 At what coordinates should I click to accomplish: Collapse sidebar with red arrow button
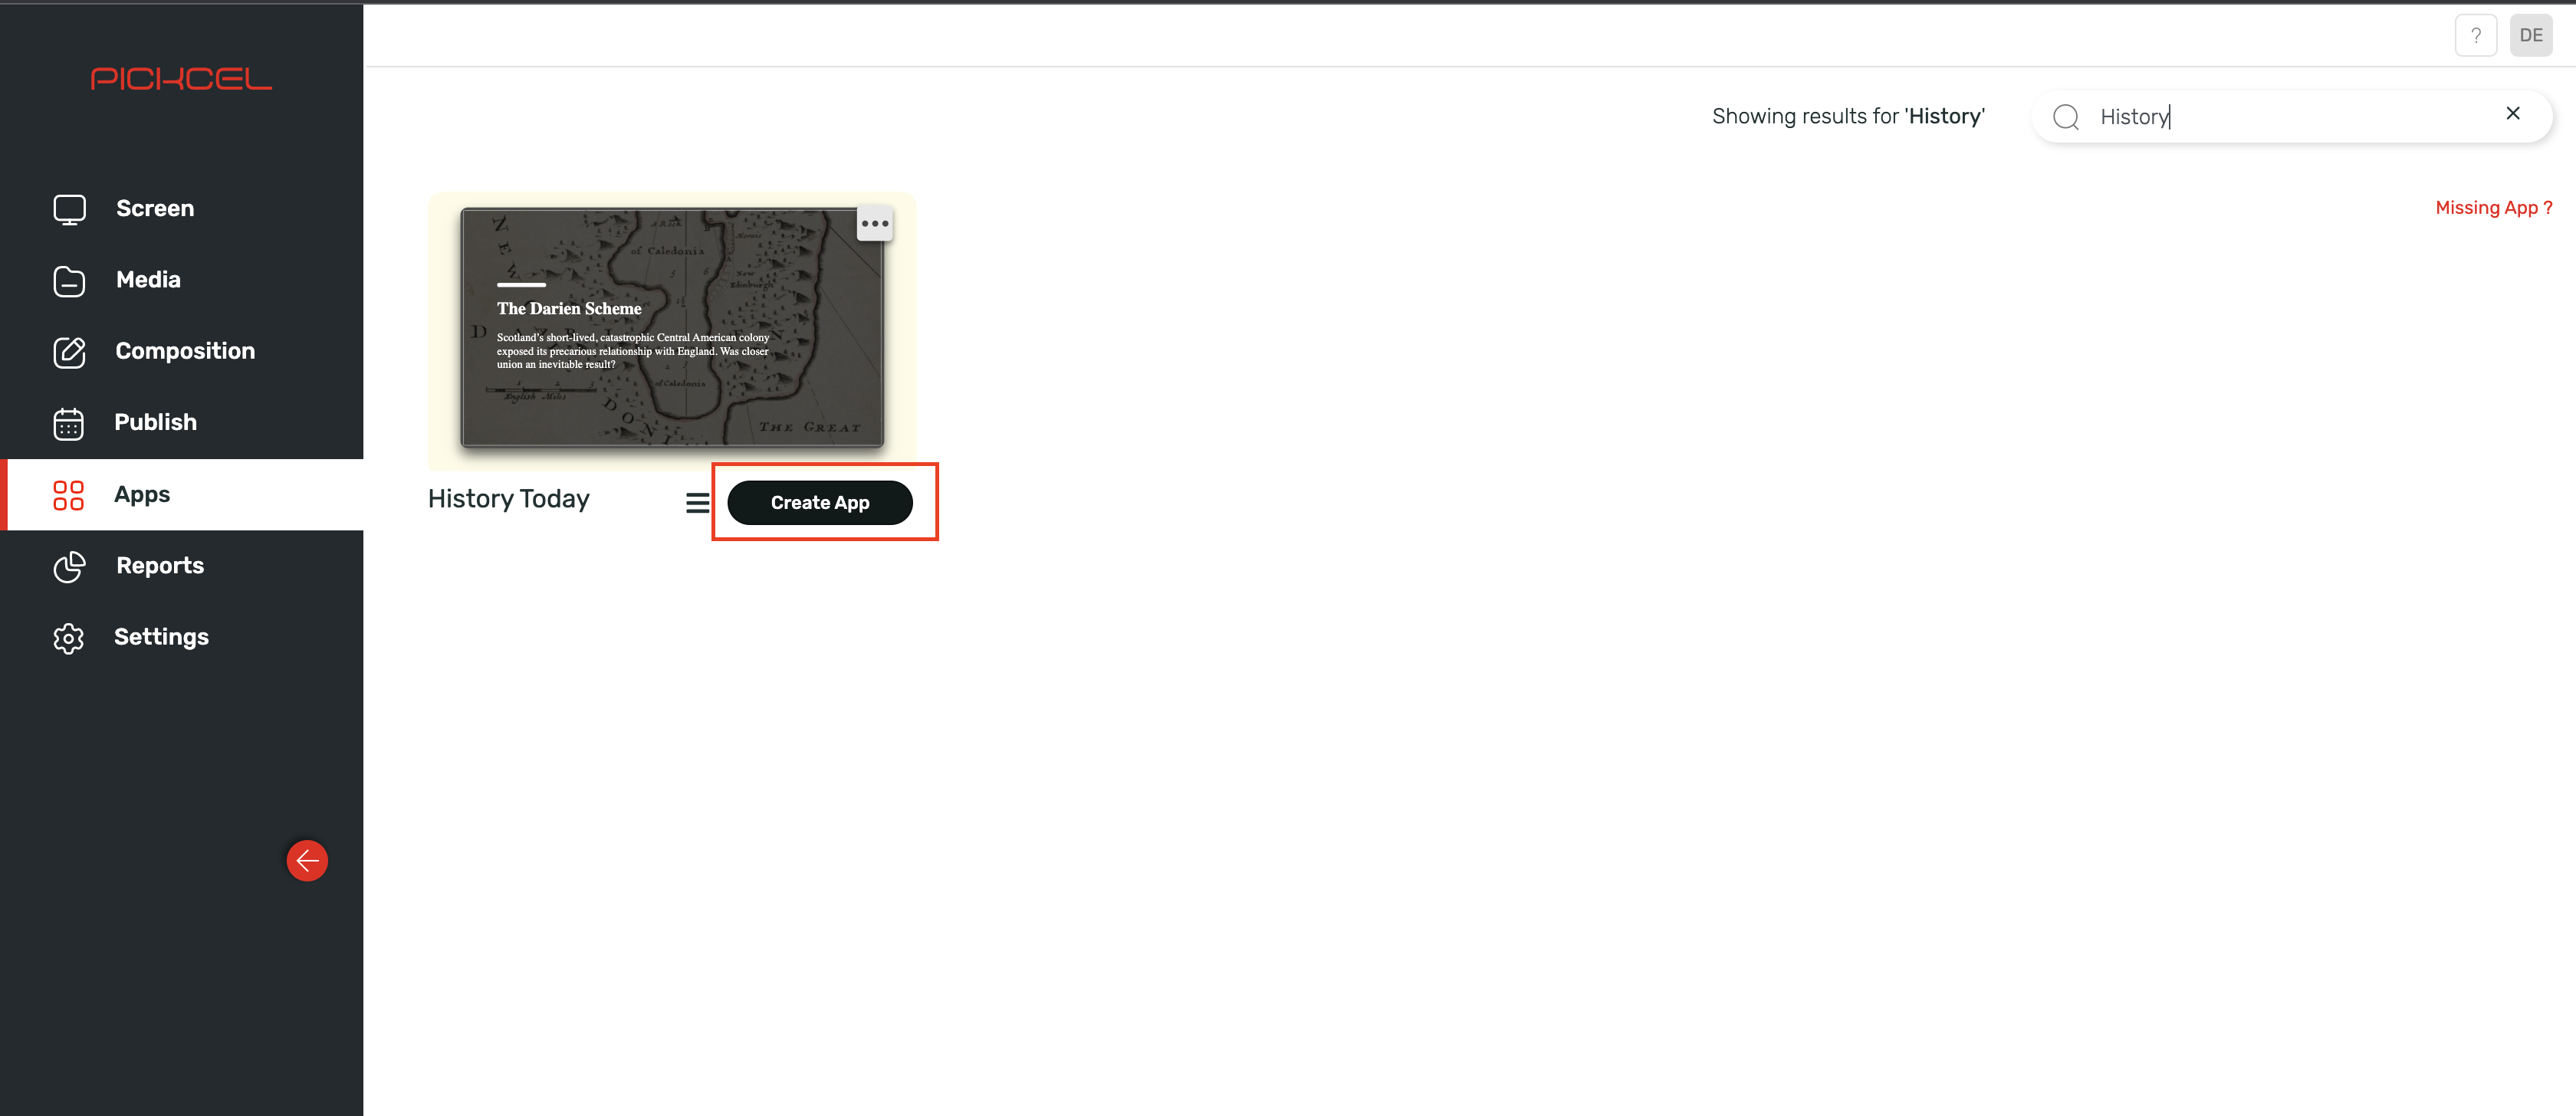(x=307, y=860)
